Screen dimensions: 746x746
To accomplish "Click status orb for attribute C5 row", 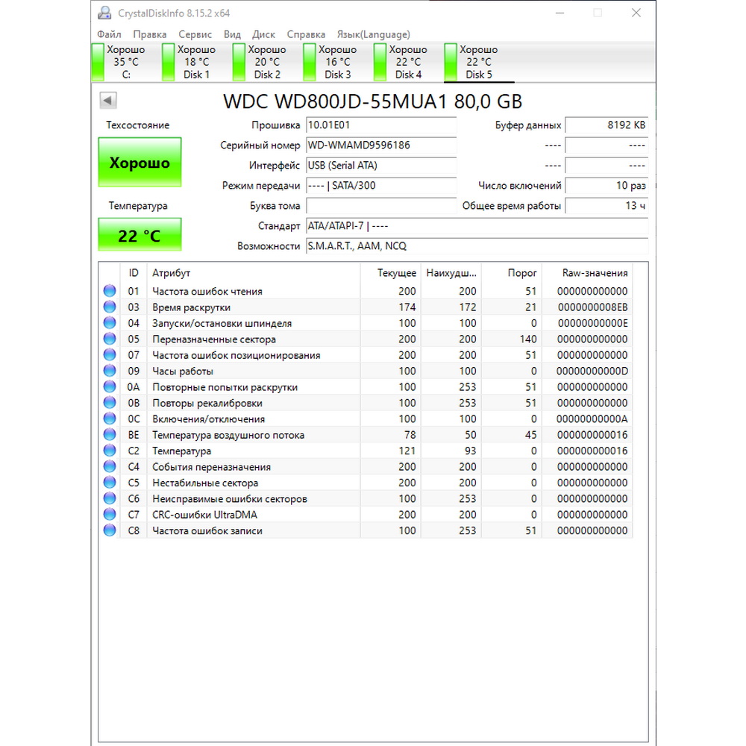I will point(110,483).
